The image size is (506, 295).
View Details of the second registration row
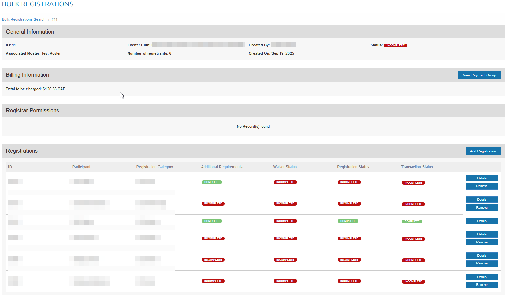click(482, 200)
